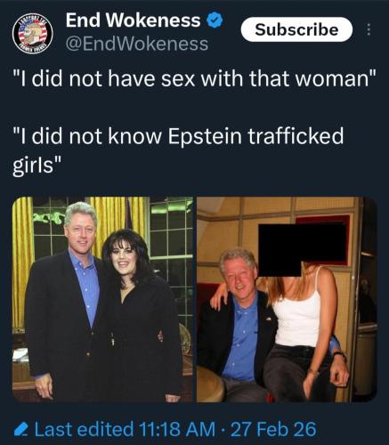The width and height of the screenshot is (389, 445).
Task: Tap the black censor box in right photo
Action: click(303, 249)
